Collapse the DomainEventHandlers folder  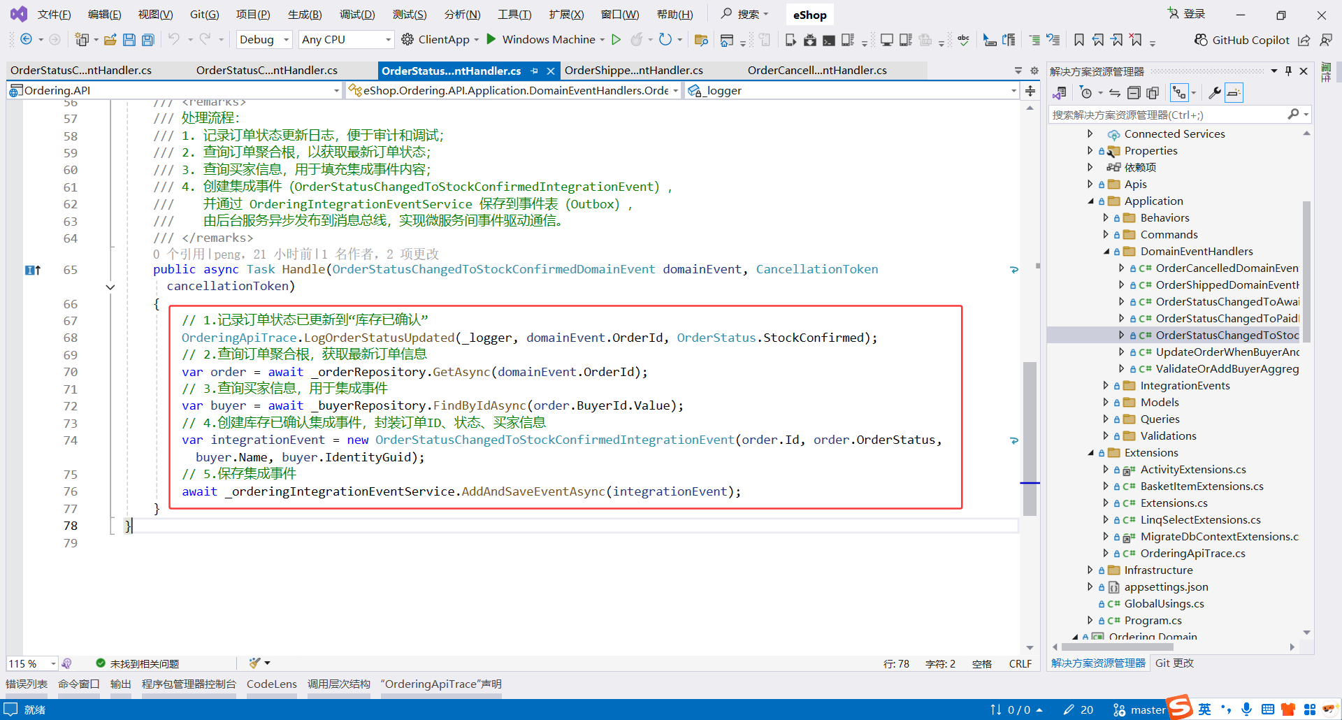point(1106,252)
